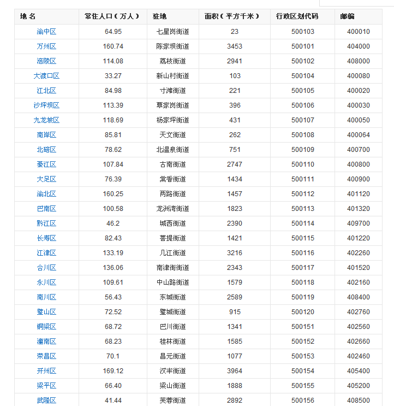Select area value 3453

pos(235,46)
